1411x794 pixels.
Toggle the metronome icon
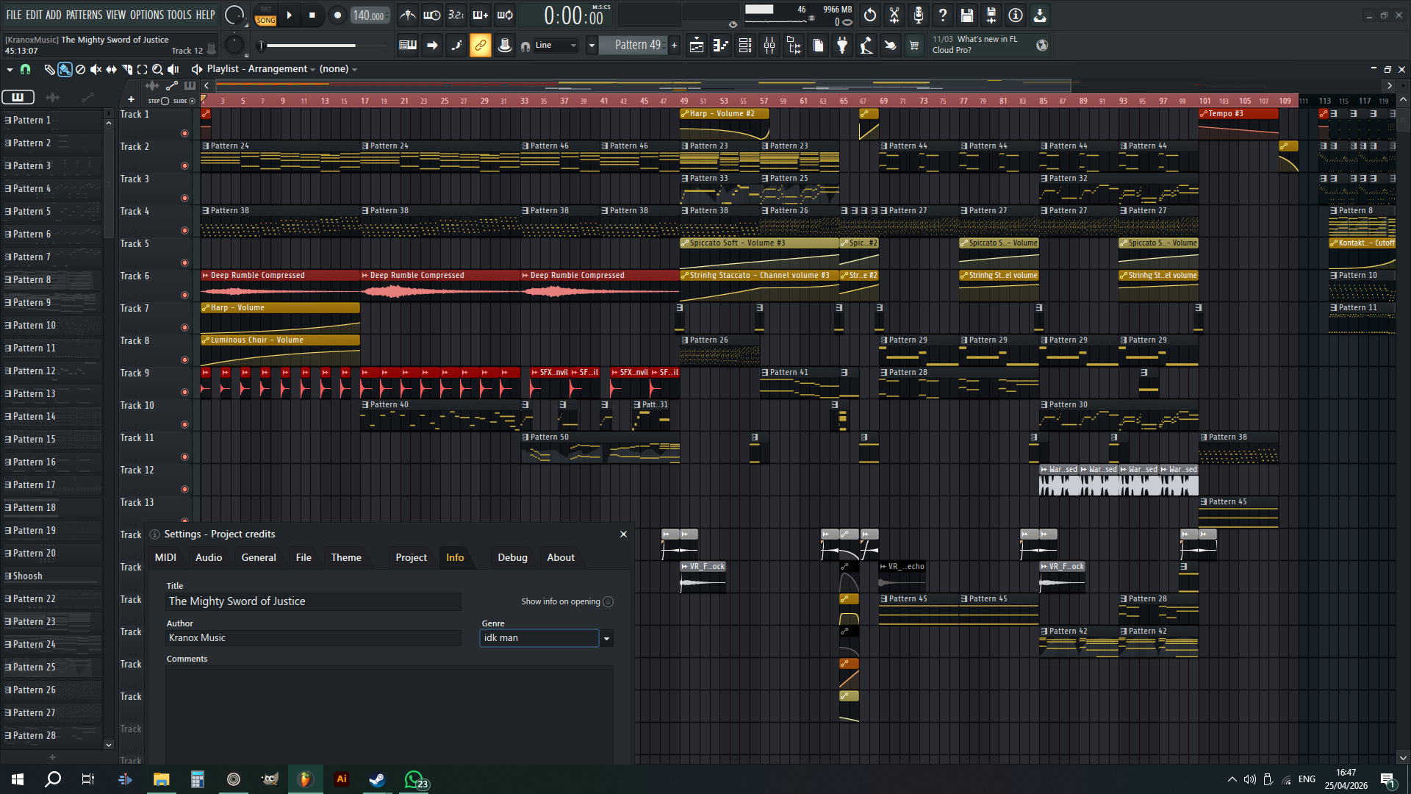pyautogui.click(x=407, y=15)
